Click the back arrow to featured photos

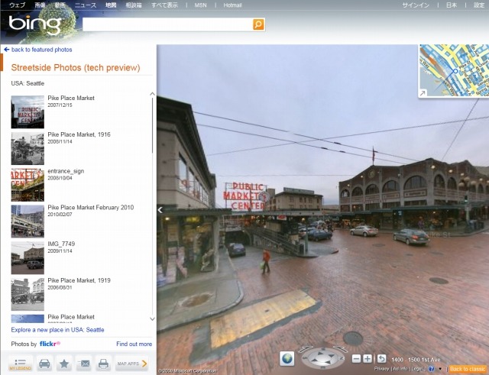(7, 50)
